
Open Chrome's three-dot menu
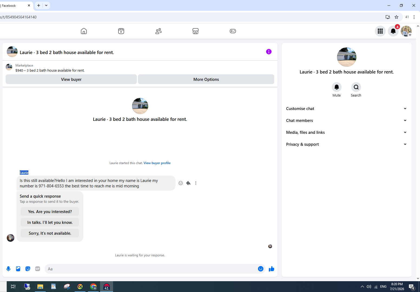(x=414, y=17)
